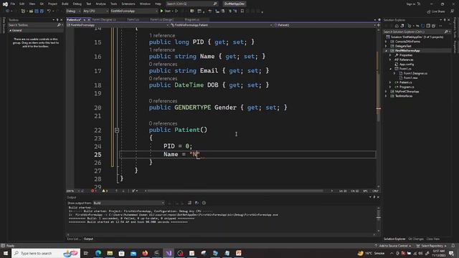Open the Patient() member navigation dropdown
Screen dimensions: 459x258
point(325,25)
